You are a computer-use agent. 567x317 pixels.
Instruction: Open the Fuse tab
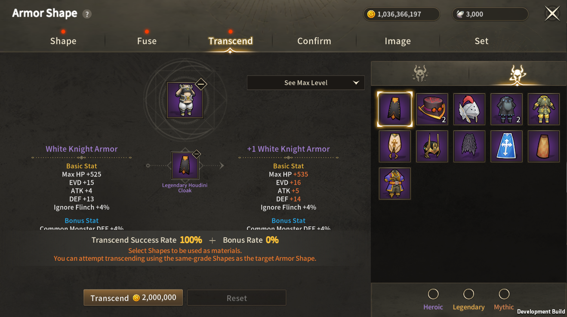[x=147, y=41]
